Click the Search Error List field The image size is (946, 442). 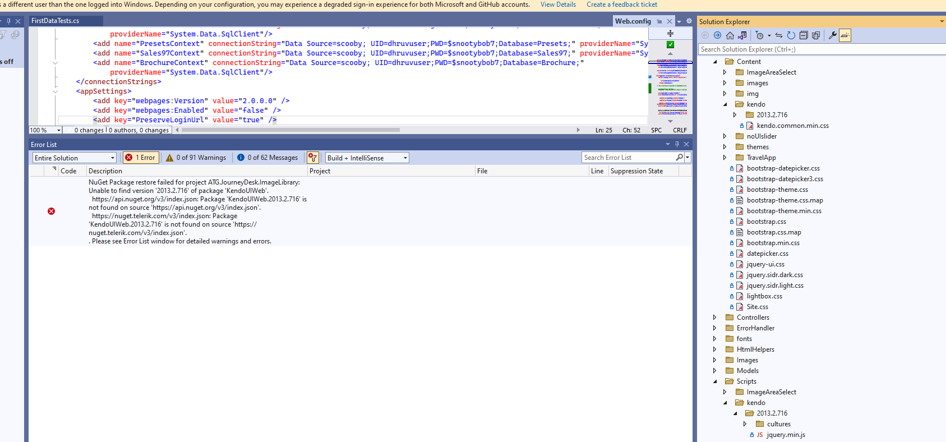(628, 158)
